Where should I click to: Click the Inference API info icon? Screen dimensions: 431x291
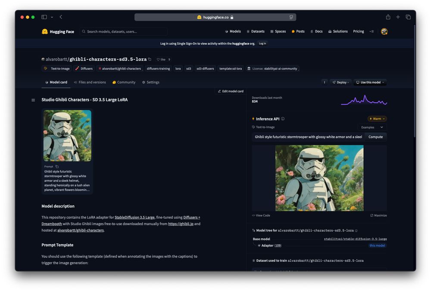[283, 119]
